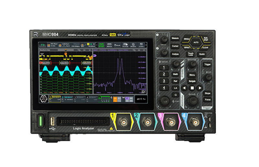Viewport: 259px width, 167px height.
Task: Click the navigate right arrow button
Action: click(x=200, y=88)
